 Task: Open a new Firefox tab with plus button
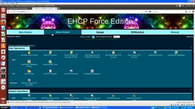tap(59, 8)
